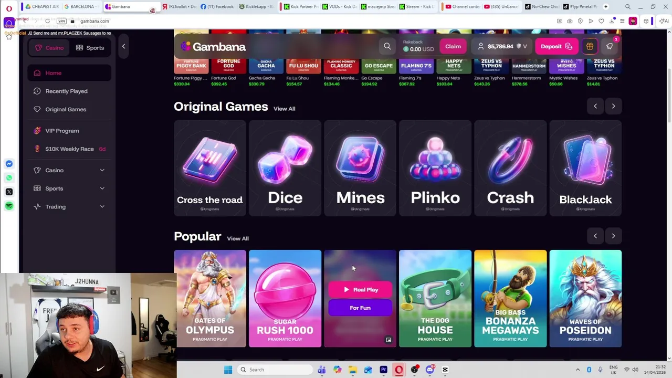The width and height of the screenshot is (672, 378).
Task: Open the BlackJack original game
Action: 585,168
